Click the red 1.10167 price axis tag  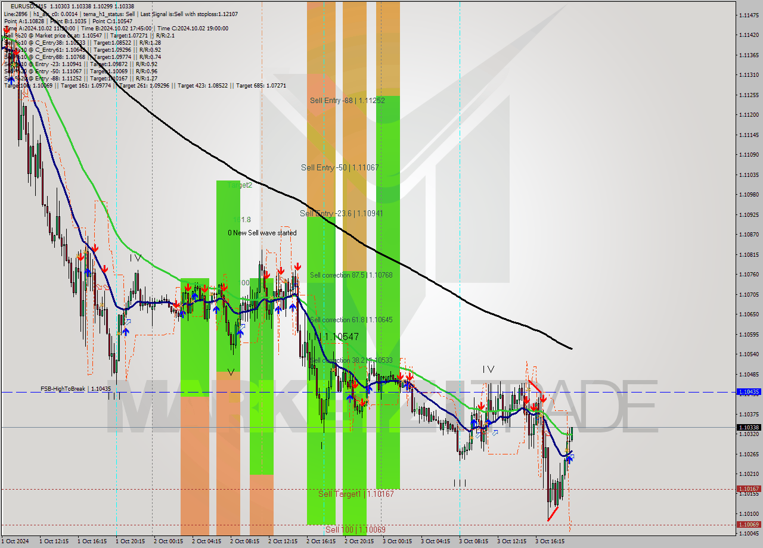[x=749, y=489]
